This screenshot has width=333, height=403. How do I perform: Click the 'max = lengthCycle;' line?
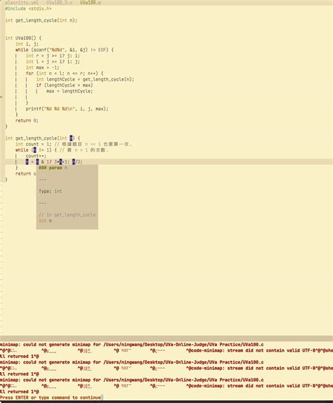click(70, 91)
